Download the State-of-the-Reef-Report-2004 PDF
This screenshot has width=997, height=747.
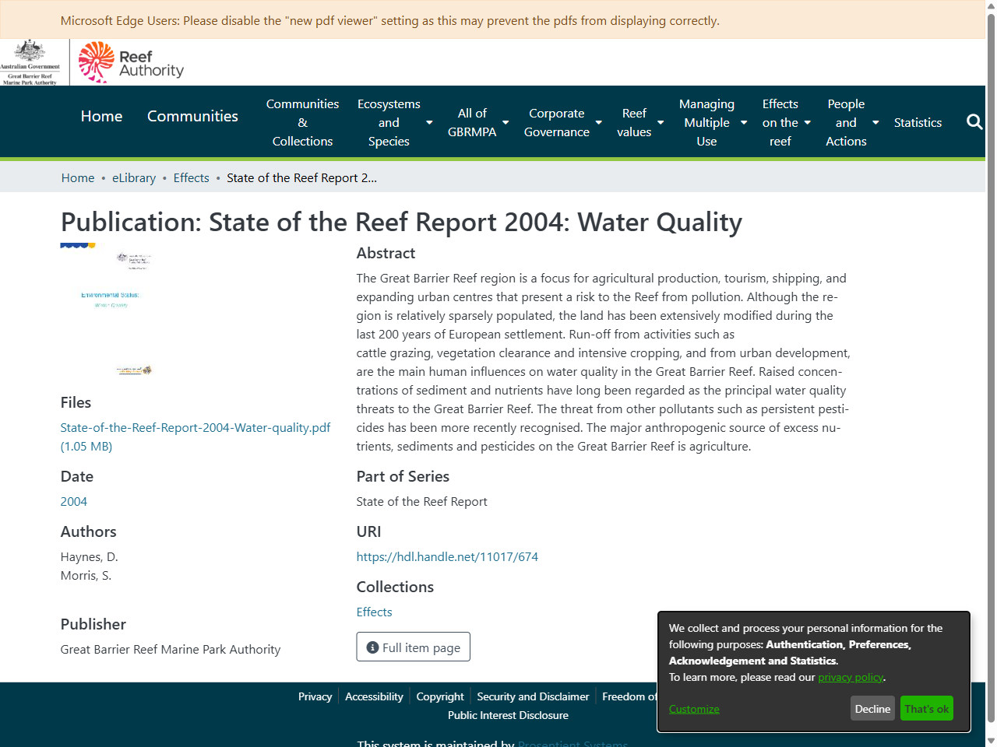tap(196, 427)
